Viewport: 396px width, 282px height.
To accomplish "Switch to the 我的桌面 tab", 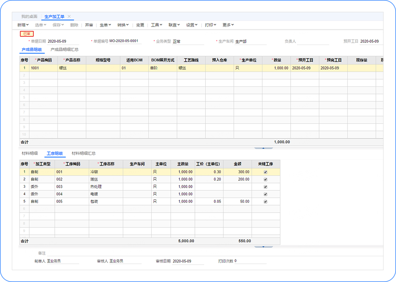I will tap(29, 17).
